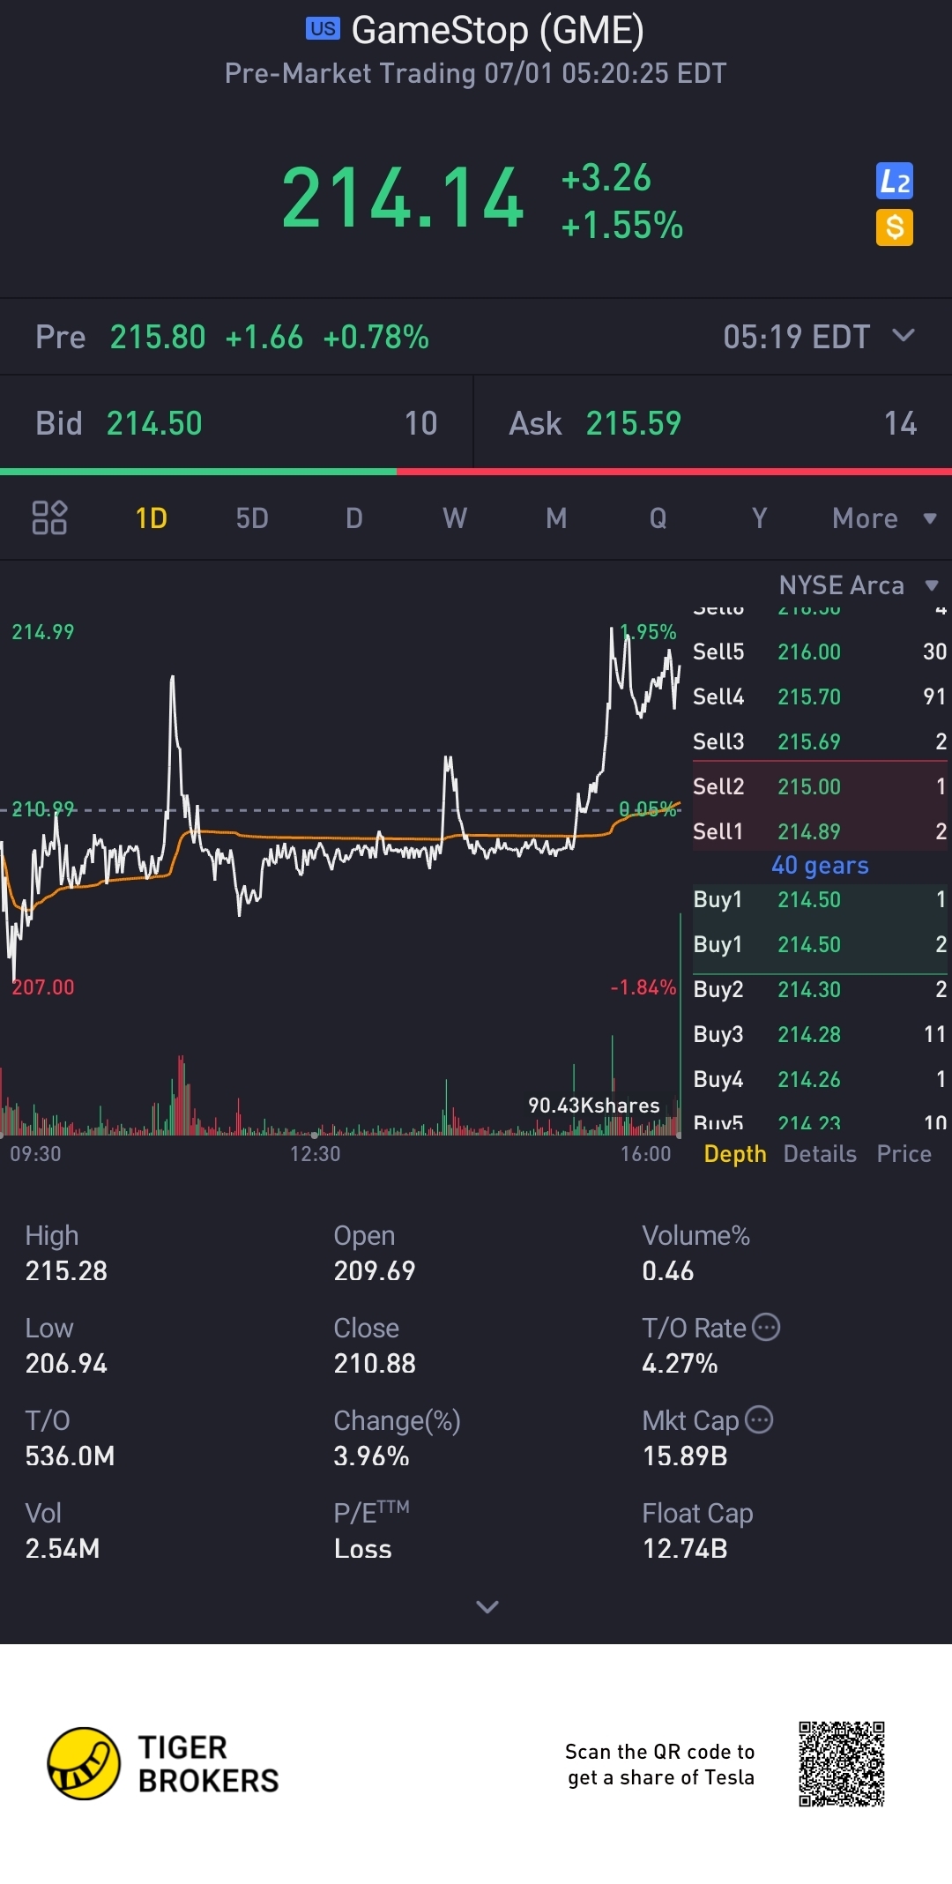Select the Sell3 215.69 order row
The image size is (952, 1884).
click(x=820, y=741)
